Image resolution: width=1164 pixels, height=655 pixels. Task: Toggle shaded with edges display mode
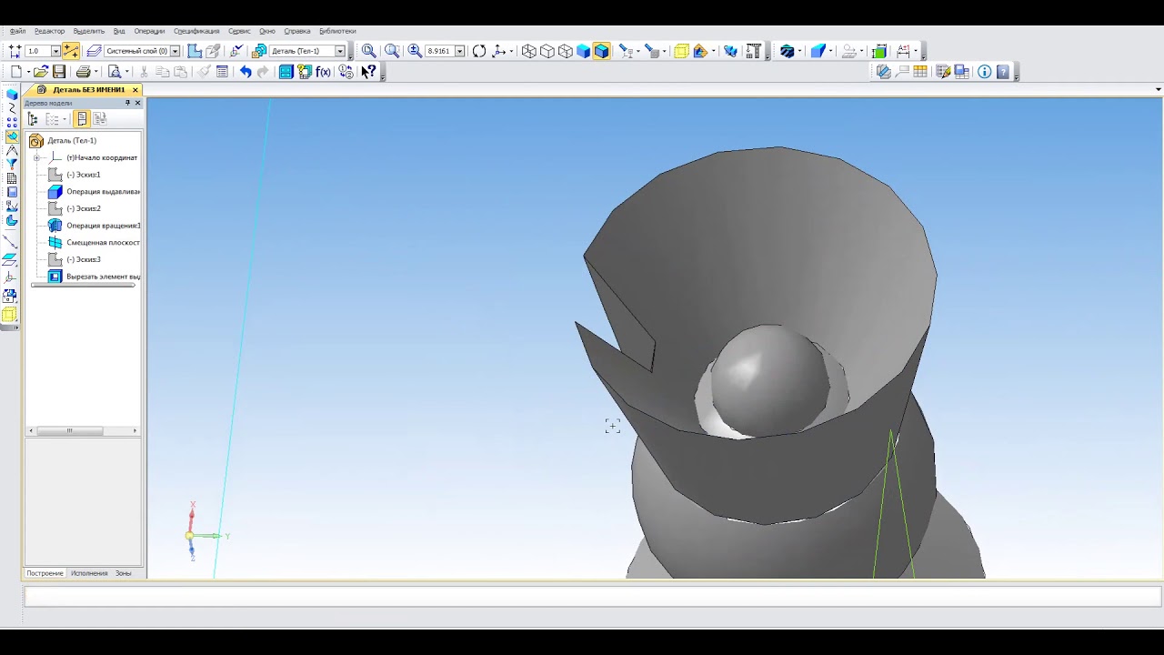(601, 51)
